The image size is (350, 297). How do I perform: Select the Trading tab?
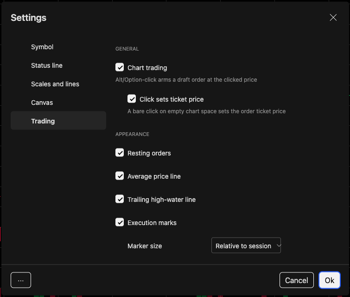(x=58, y=121)
